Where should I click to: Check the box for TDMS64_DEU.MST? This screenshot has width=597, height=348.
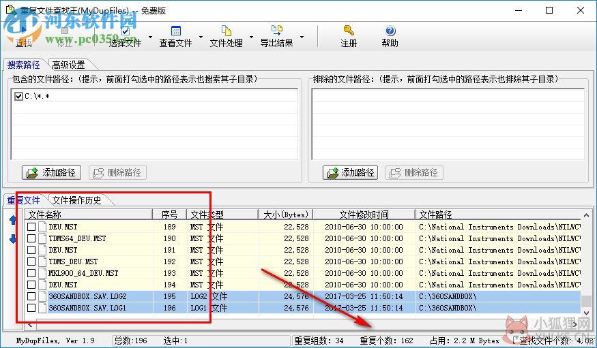pos(31,238)
